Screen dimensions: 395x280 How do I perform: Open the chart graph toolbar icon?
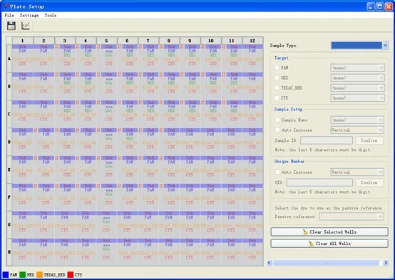pos(26,26)
